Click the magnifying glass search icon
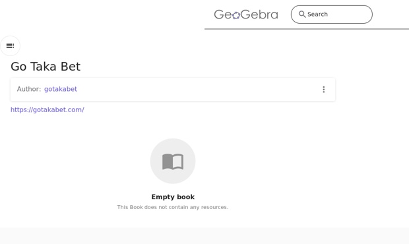The width and height of the screenshot is (409, 244). click(302, 14)
